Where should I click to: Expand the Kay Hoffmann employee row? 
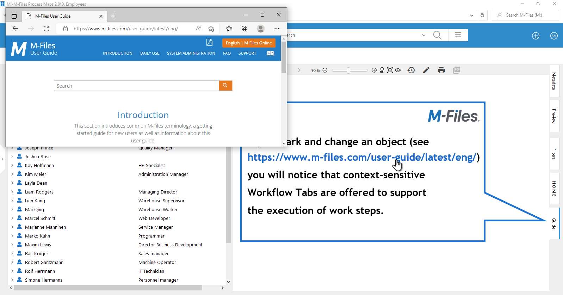click(x=12, y=165)
